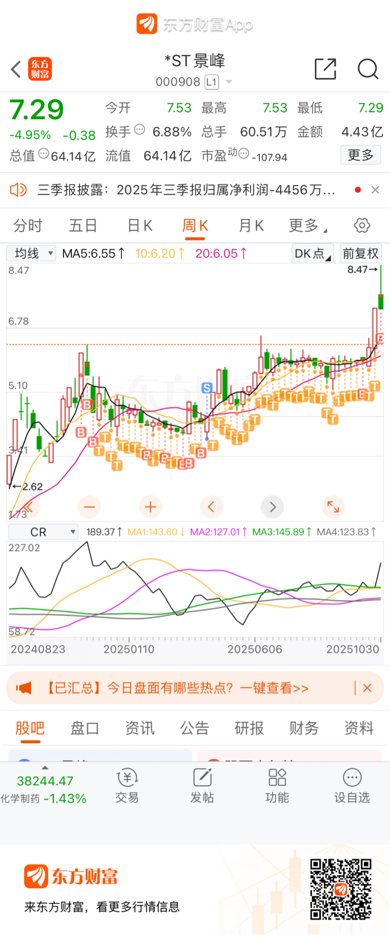Close the hotspot summary banner
390x935 pixels.
[x=367, y=688]
